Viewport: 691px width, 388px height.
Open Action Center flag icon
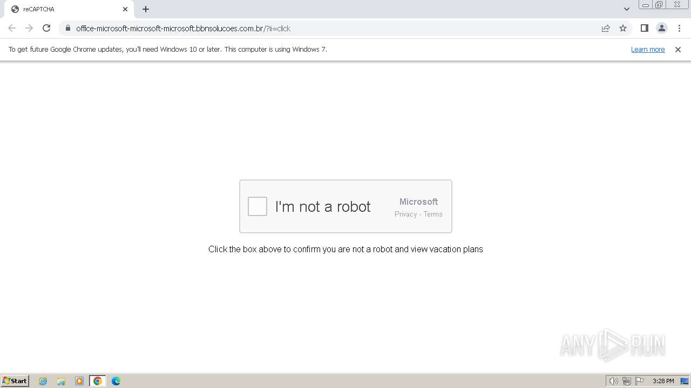[640, 381]
